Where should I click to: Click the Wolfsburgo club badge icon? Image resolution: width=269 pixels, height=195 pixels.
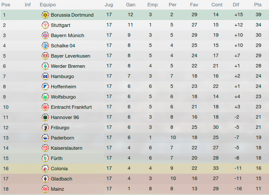[x=45, y=97]
